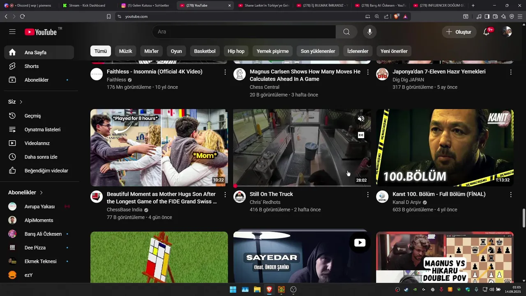Open options for Still On The Truck
The width and height of the screenshot is (526, 296).
368,194
